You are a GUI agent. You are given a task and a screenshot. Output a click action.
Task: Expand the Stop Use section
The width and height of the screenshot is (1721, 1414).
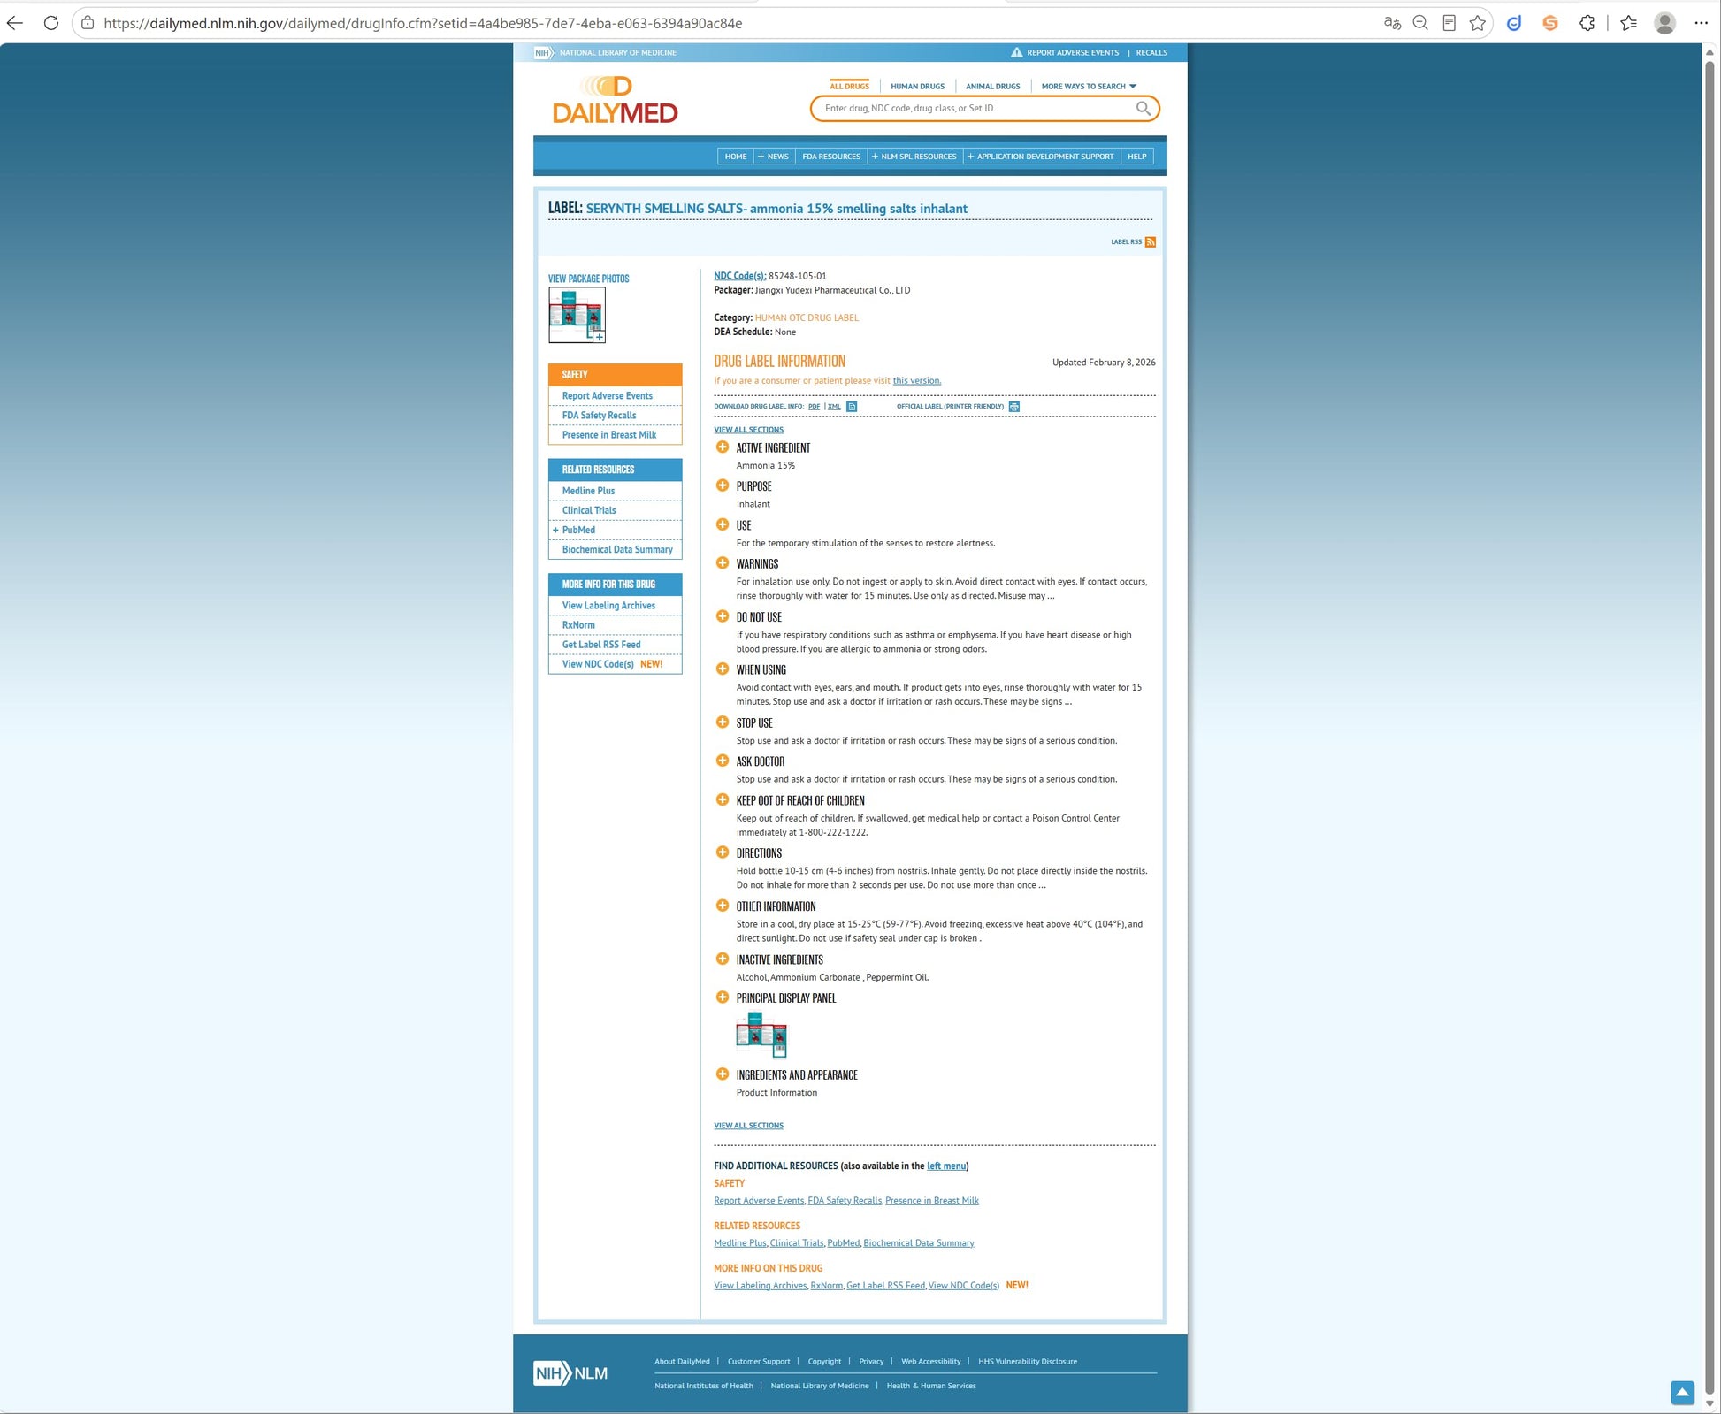[x=723, y=722]
